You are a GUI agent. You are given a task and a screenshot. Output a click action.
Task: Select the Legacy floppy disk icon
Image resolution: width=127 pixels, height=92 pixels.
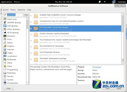click(x=5, y=53)
